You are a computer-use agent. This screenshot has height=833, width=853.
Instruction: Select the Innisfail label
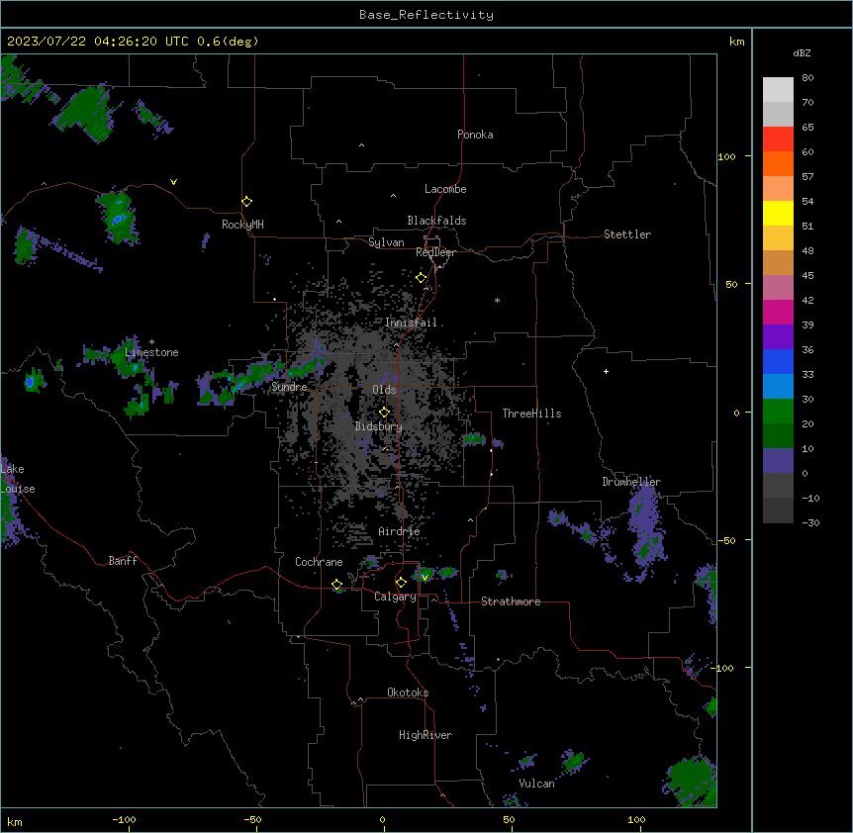coord(411,323)
